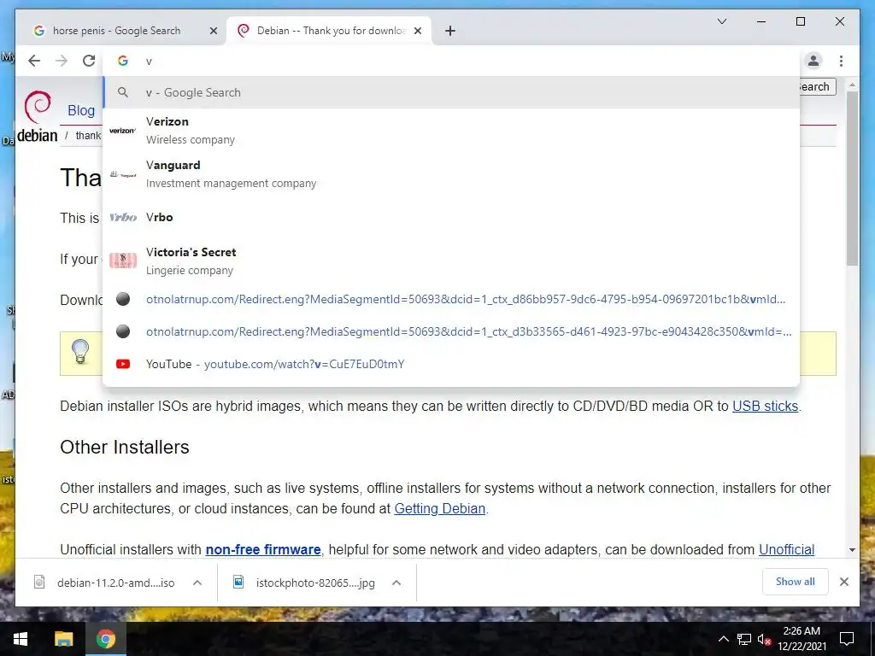Open the Getting Debian link
Image resolution: width=875 pixels, height=656 pixels.
(x=439, y=509)
